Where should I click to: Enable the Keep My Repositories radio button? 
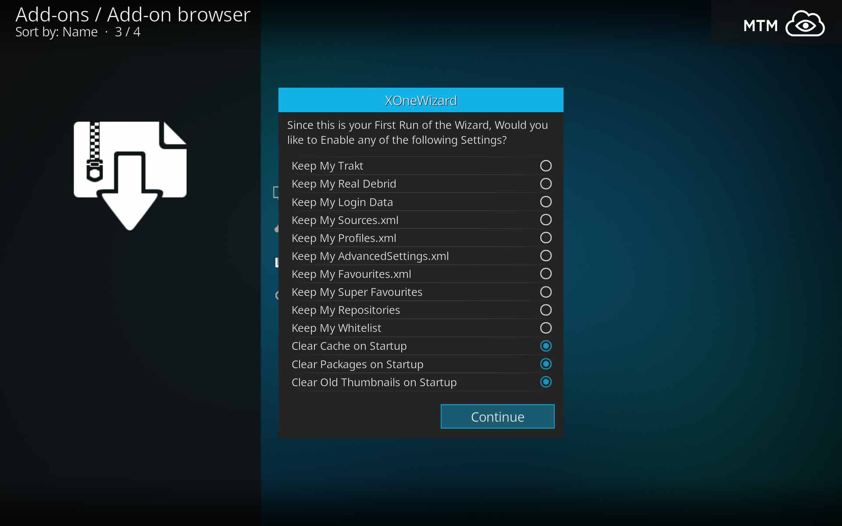[546, 310]
